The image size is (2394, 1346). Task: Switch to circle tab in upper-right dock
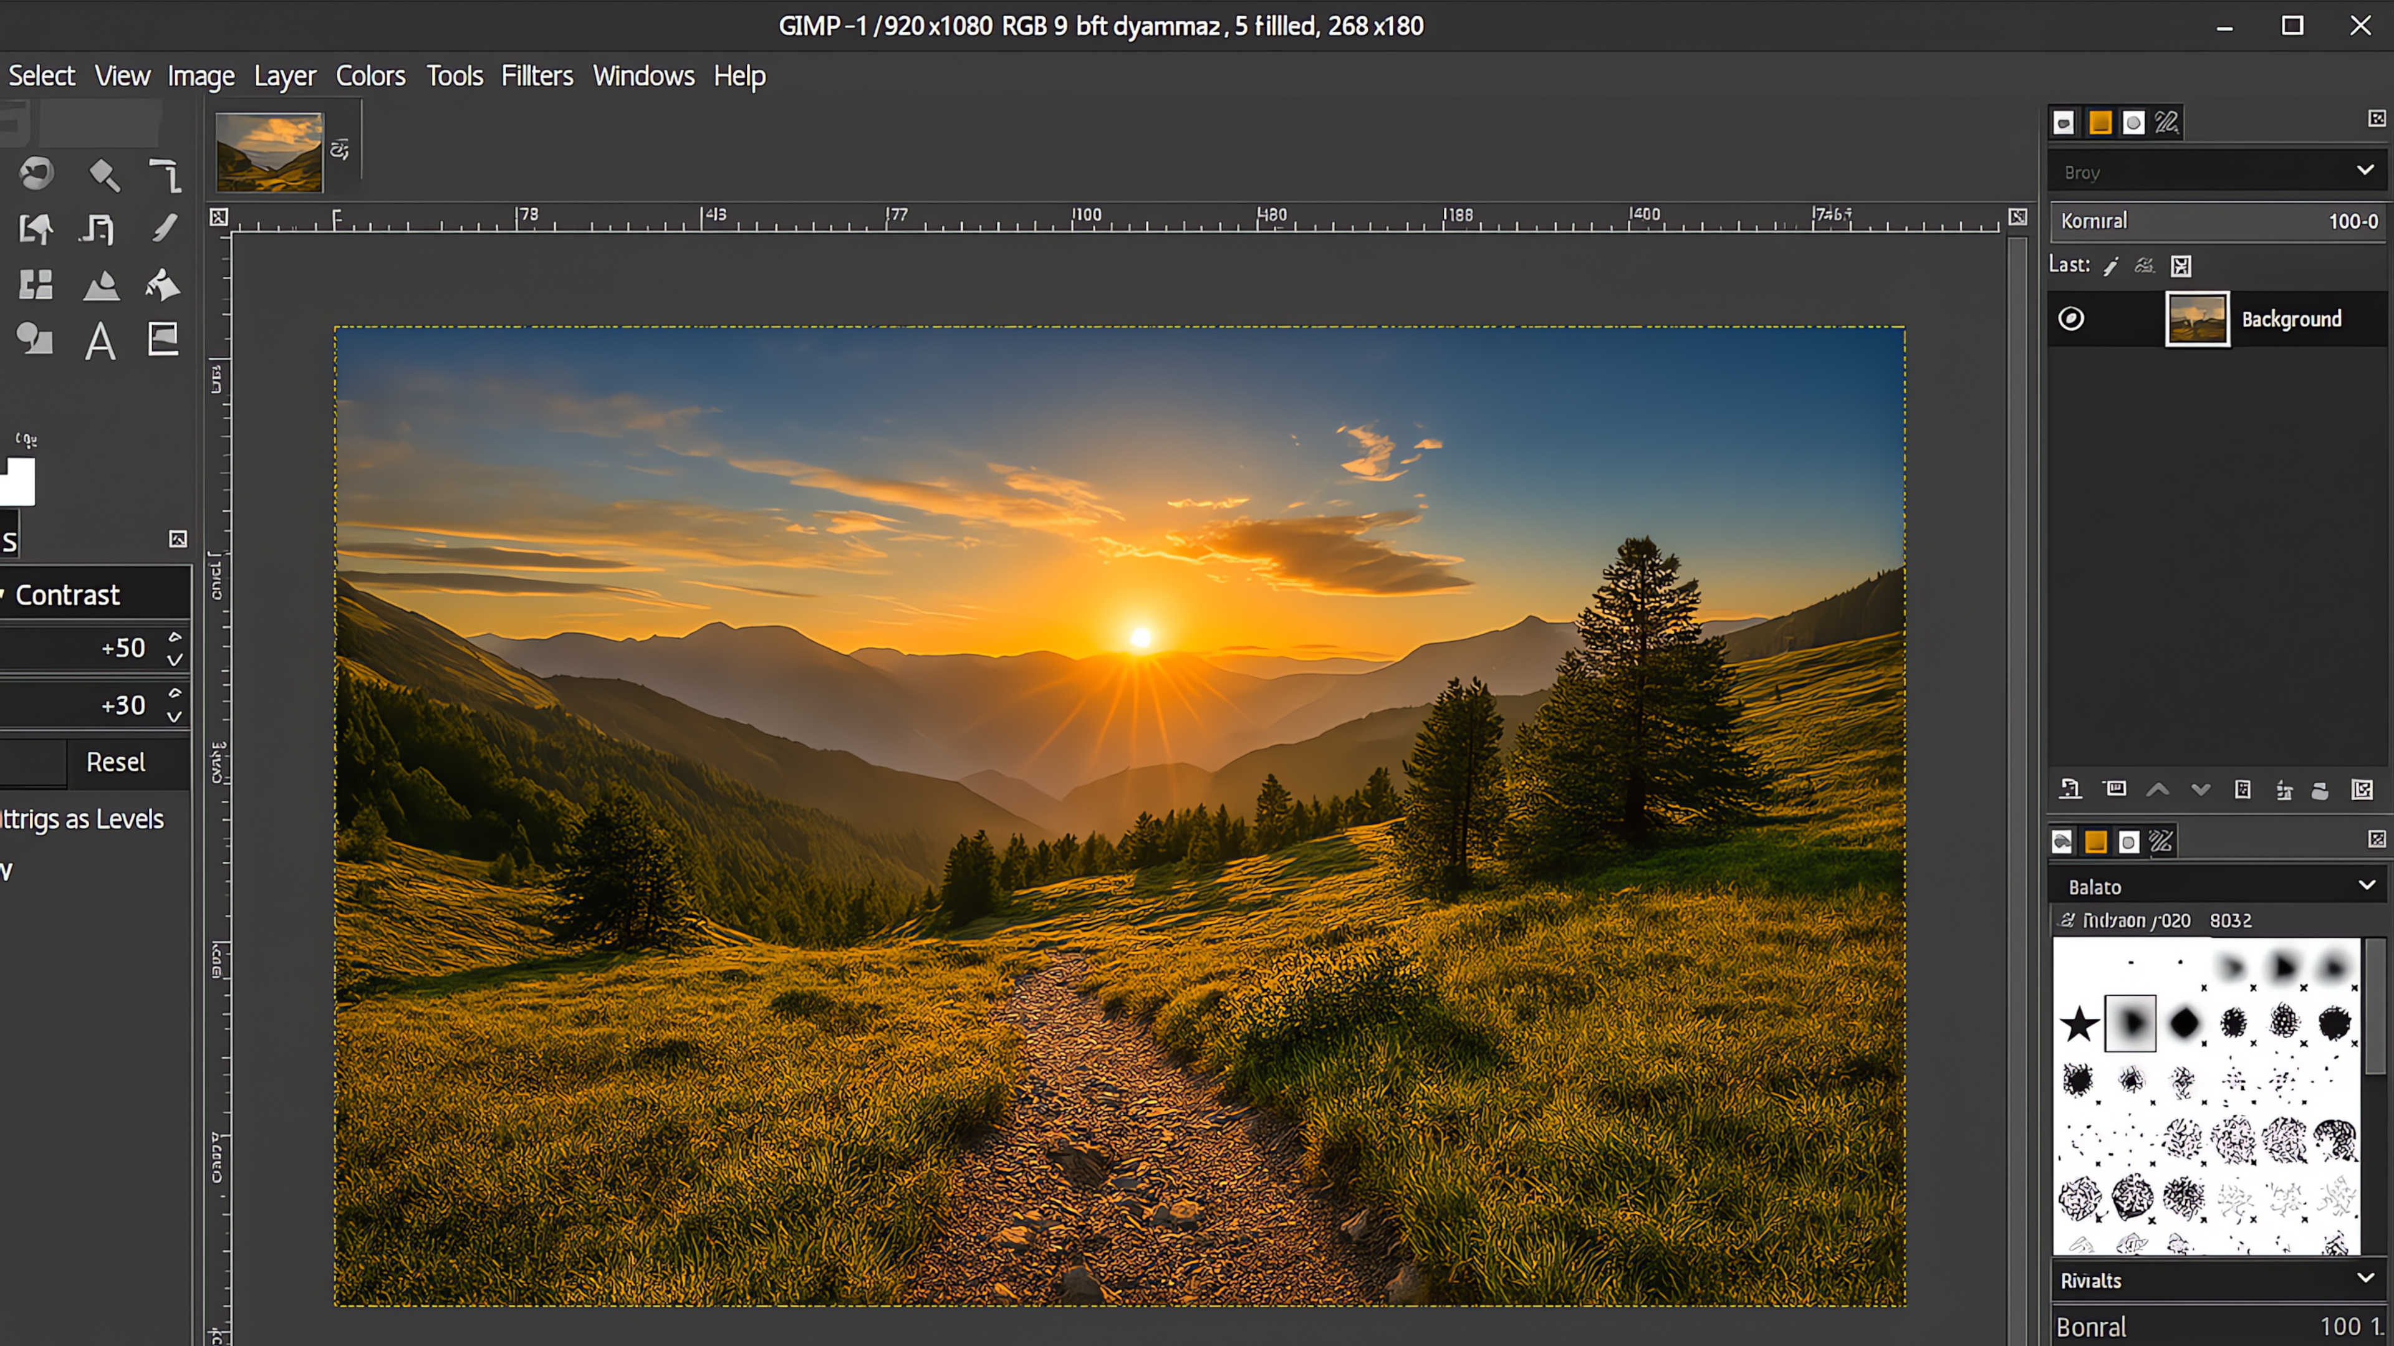[2134, 123]
